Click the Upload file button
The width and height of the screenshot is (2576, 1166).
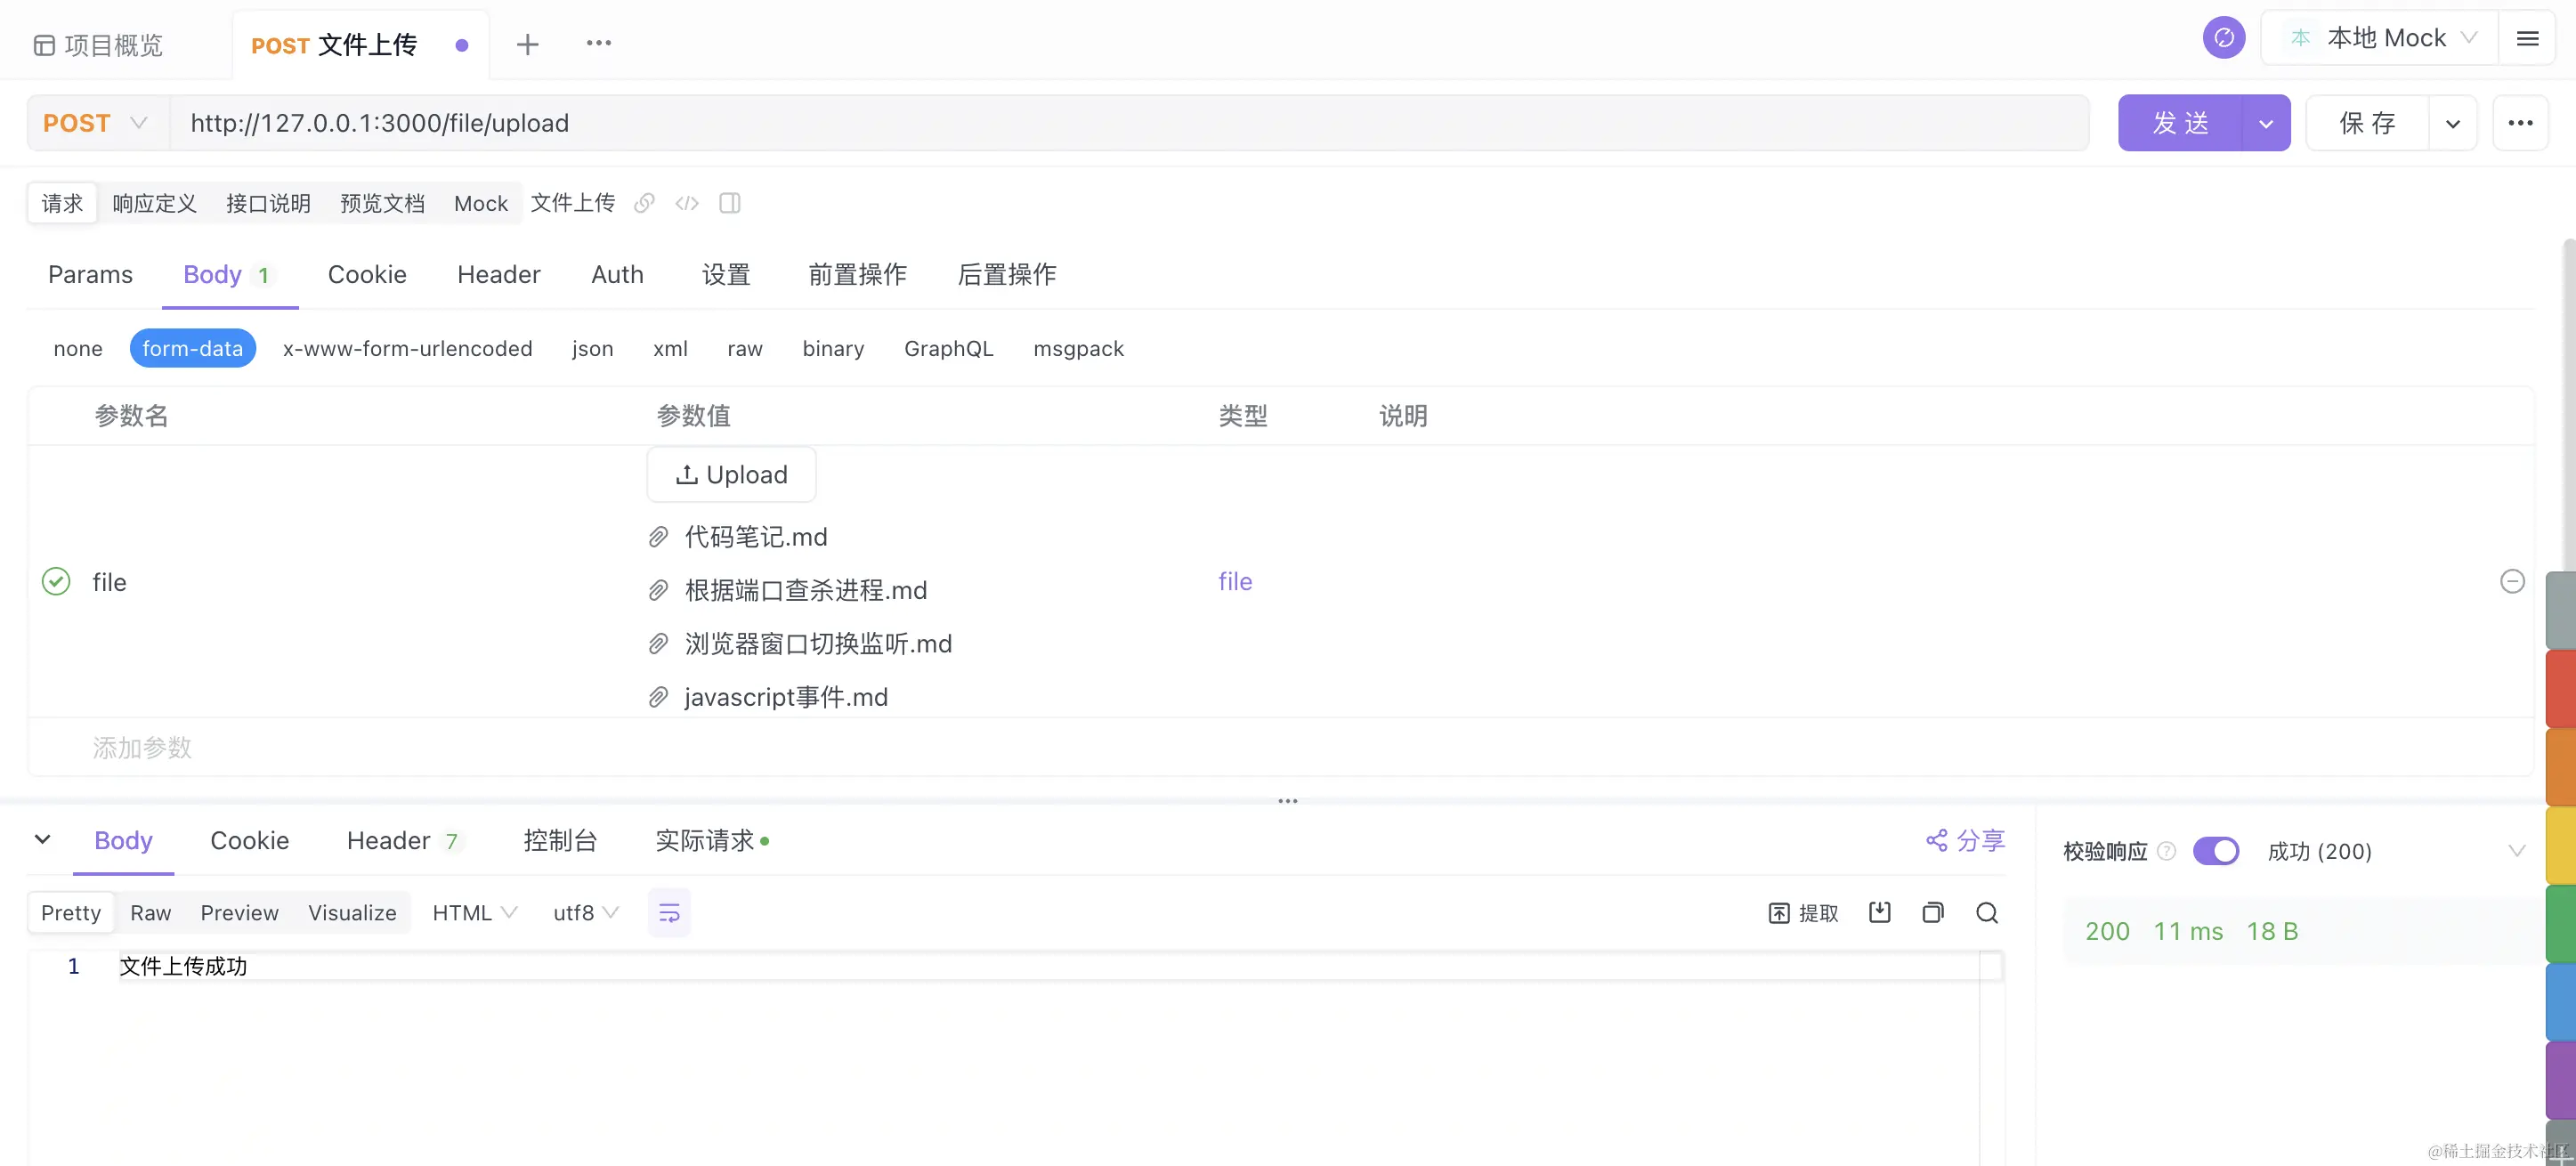[731, 474]
